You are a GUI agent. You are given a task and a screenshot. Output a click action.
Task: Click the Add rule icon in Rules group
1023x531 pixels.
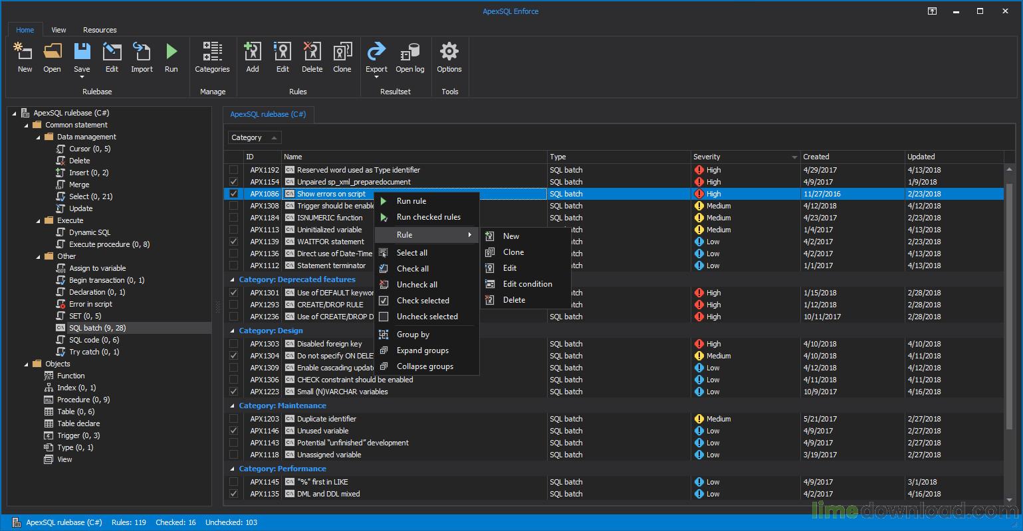pos(253,52)
